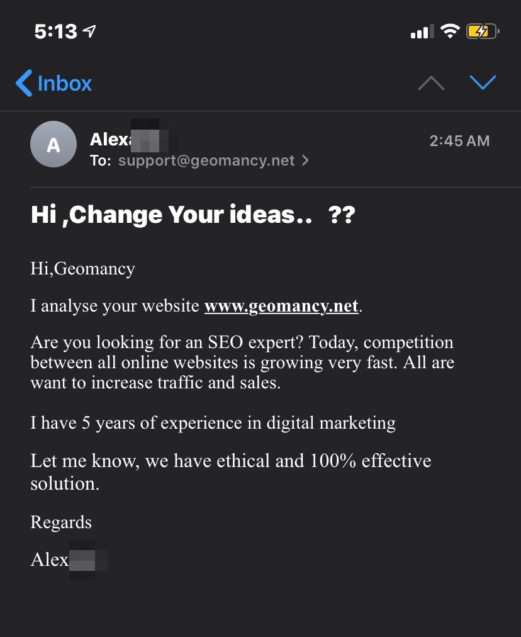Open the www.geomancy.net link
The width and height of the screenshot is (521, 637).
281,307
